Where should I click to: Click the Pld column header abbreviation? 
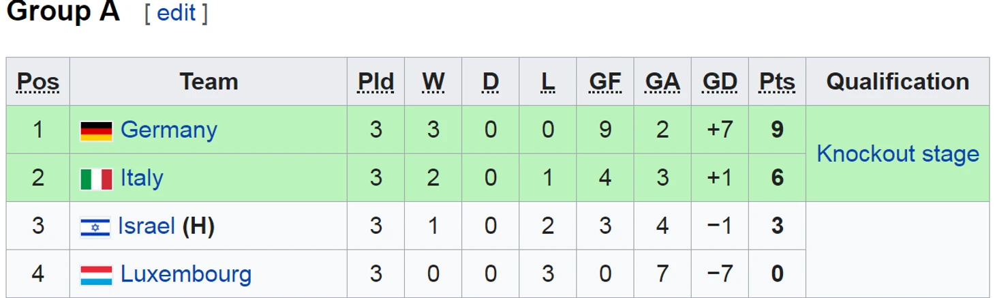(376, 83)
